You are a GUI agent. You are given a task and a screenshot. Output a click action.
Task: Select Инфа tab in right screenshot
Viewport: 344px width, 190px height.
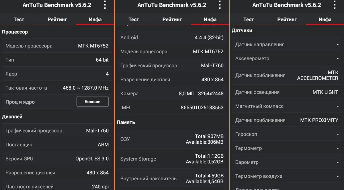click(325, 19)
